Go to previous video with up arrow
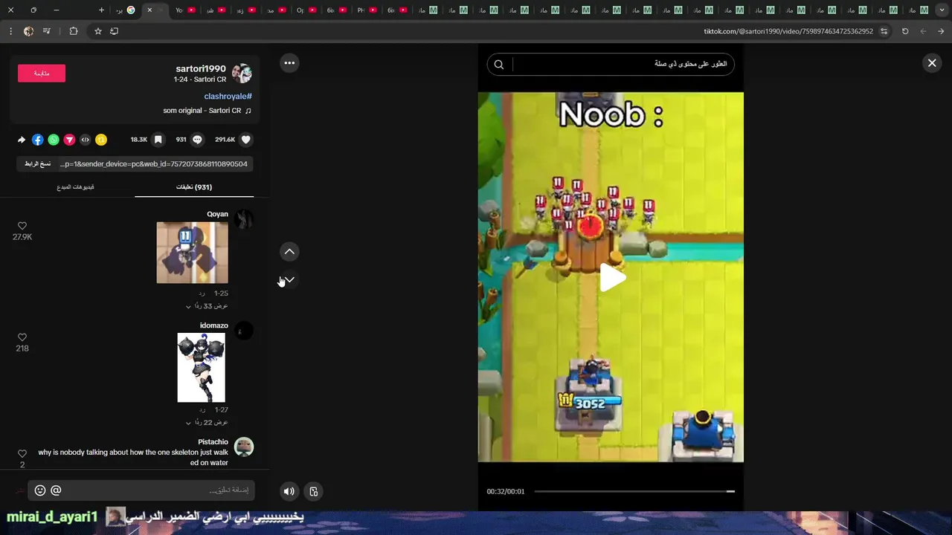The image size is (952, 535). (289, 252)
